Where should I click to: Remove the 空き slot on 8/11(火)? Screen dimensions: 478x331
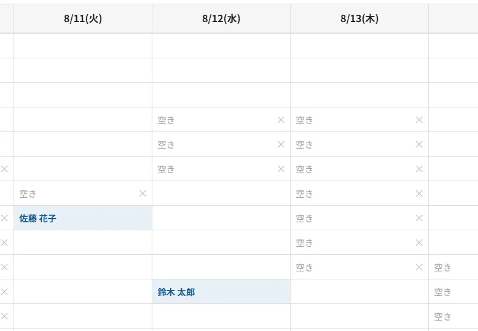coord(143,193)
